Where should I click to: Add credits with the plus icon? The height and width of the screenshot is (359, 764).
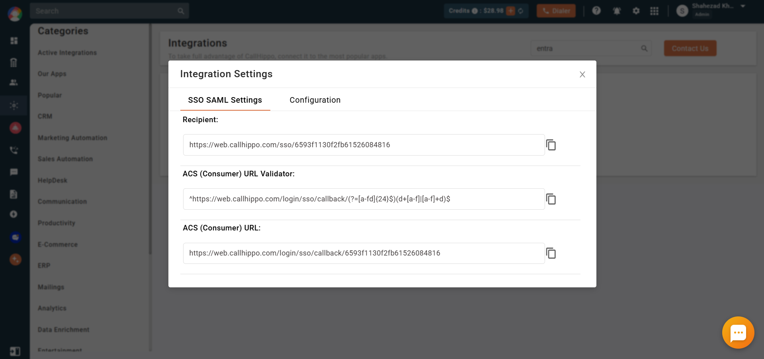[510, 11]
